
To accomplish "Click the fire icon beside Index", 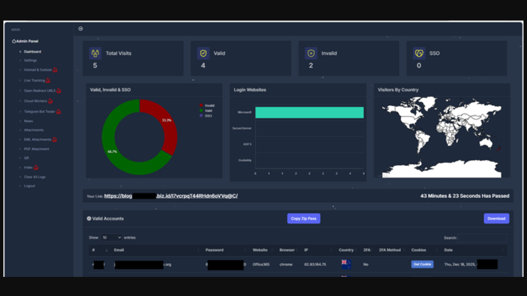I will pos(36,167).
